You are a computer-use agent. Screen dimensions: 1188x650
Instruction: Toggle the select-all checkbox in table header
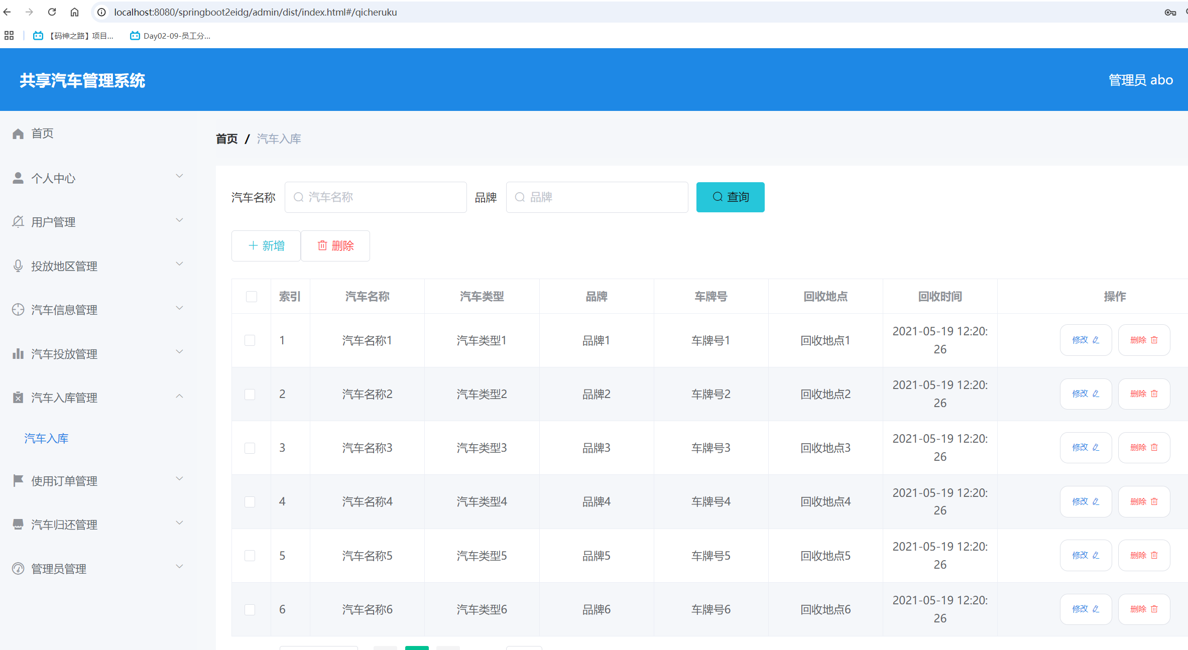point(252,297)
